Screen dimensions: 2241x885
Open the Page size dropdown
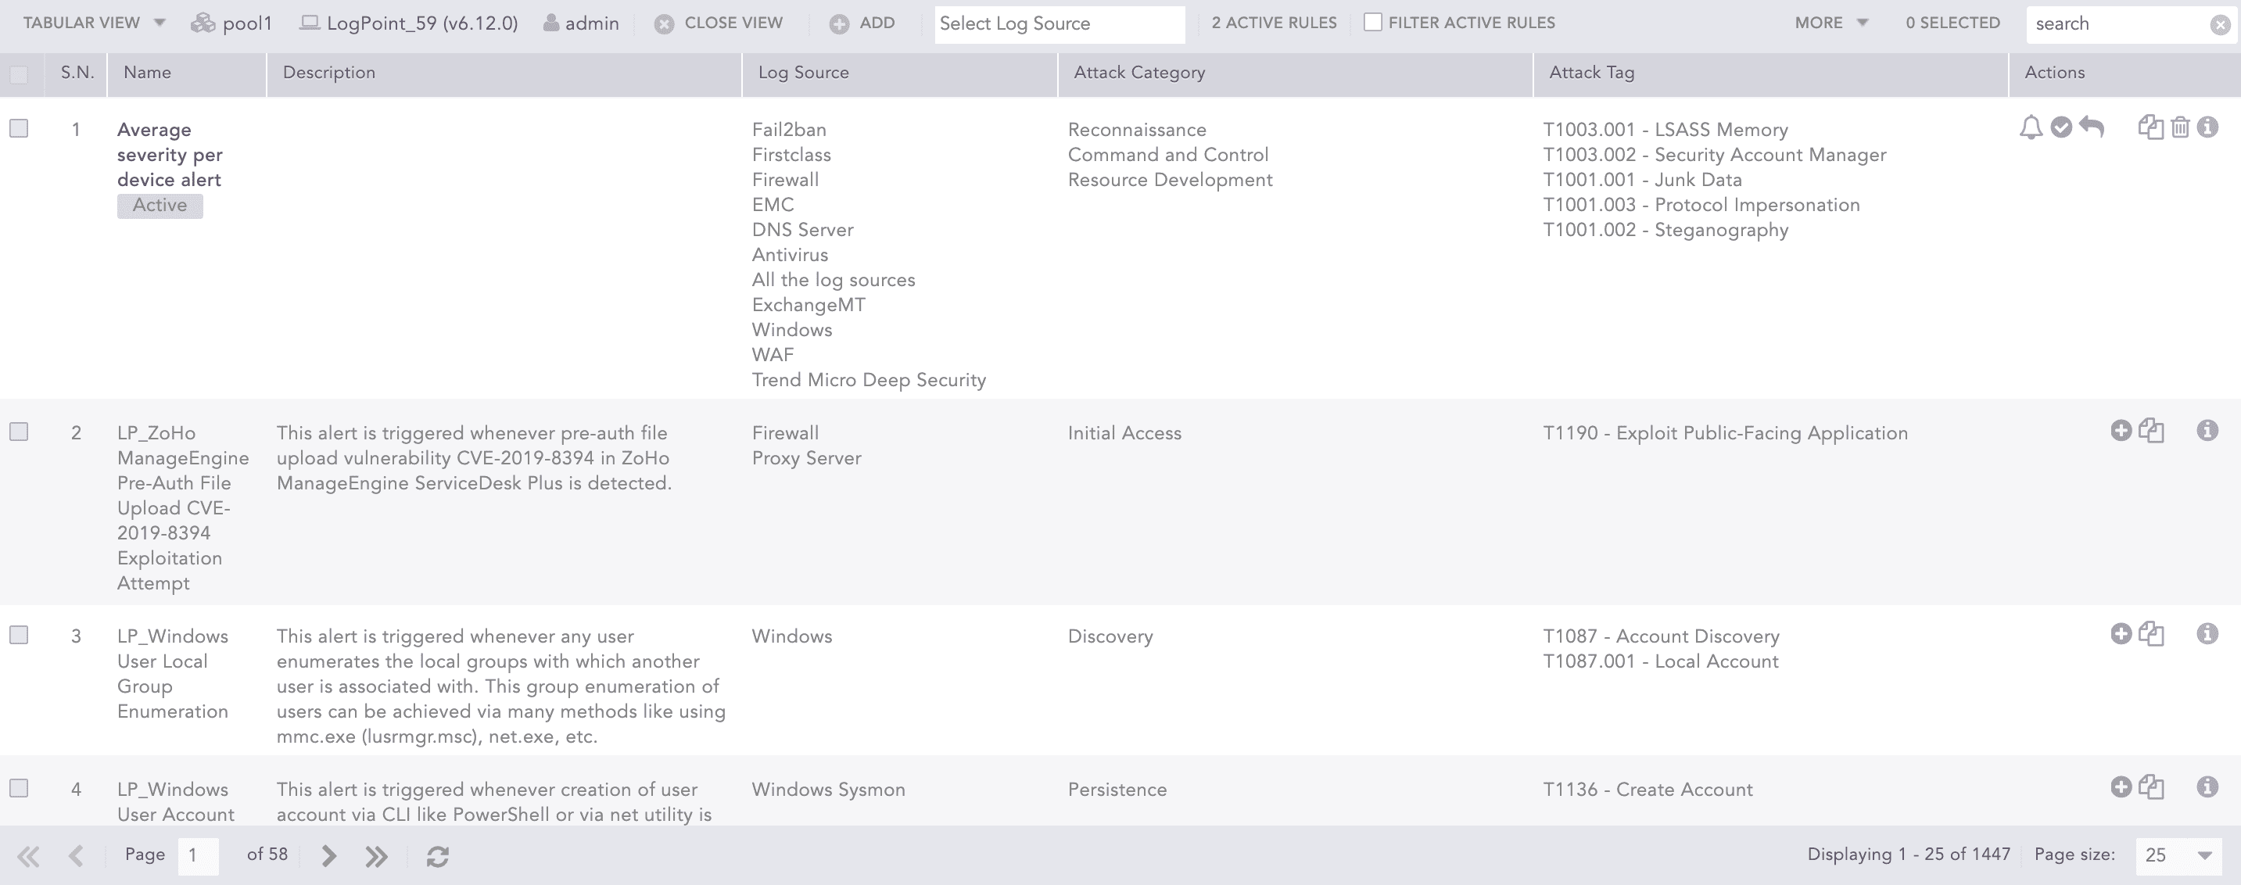coord(2178,855)
